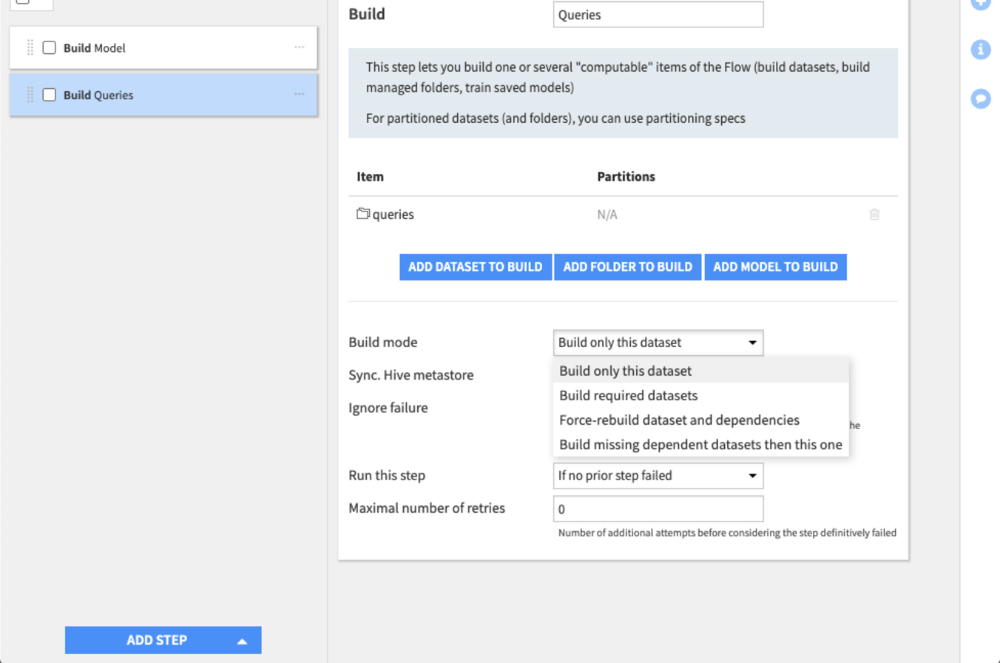
Task: Click the Item column header
Action: click(370, 177)
